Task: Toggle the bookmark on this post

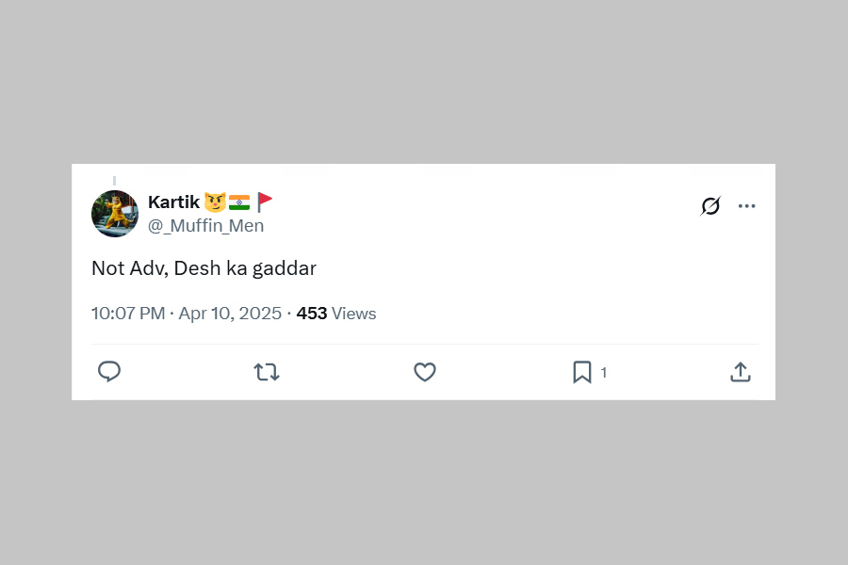Action: tap(582, 372)
